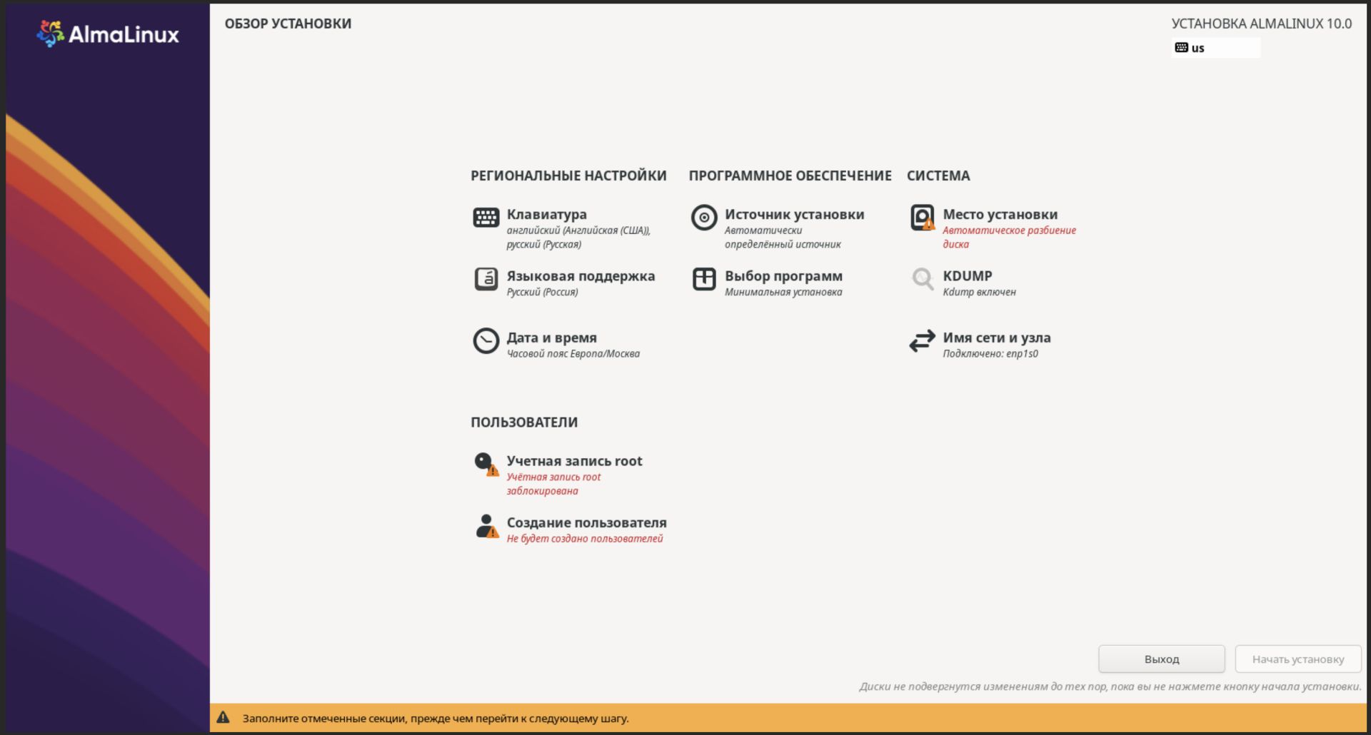The width and height of the screenshot is (1371, 735).
Task: Switch keyboard layout via the us indicator
Action: [x=1215, y=48]
